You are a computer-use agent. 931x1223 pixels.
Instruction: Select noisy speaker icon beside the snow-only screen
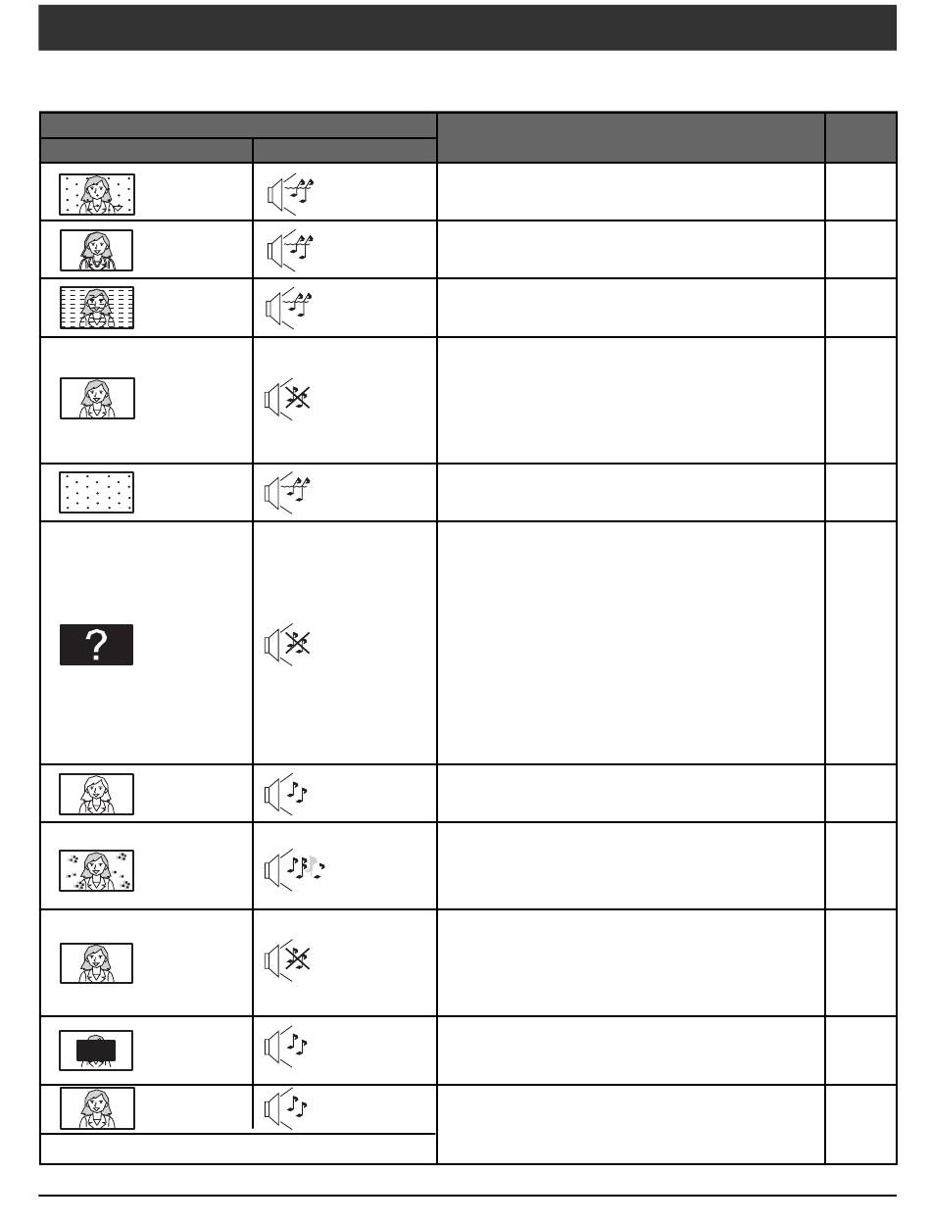288,492
